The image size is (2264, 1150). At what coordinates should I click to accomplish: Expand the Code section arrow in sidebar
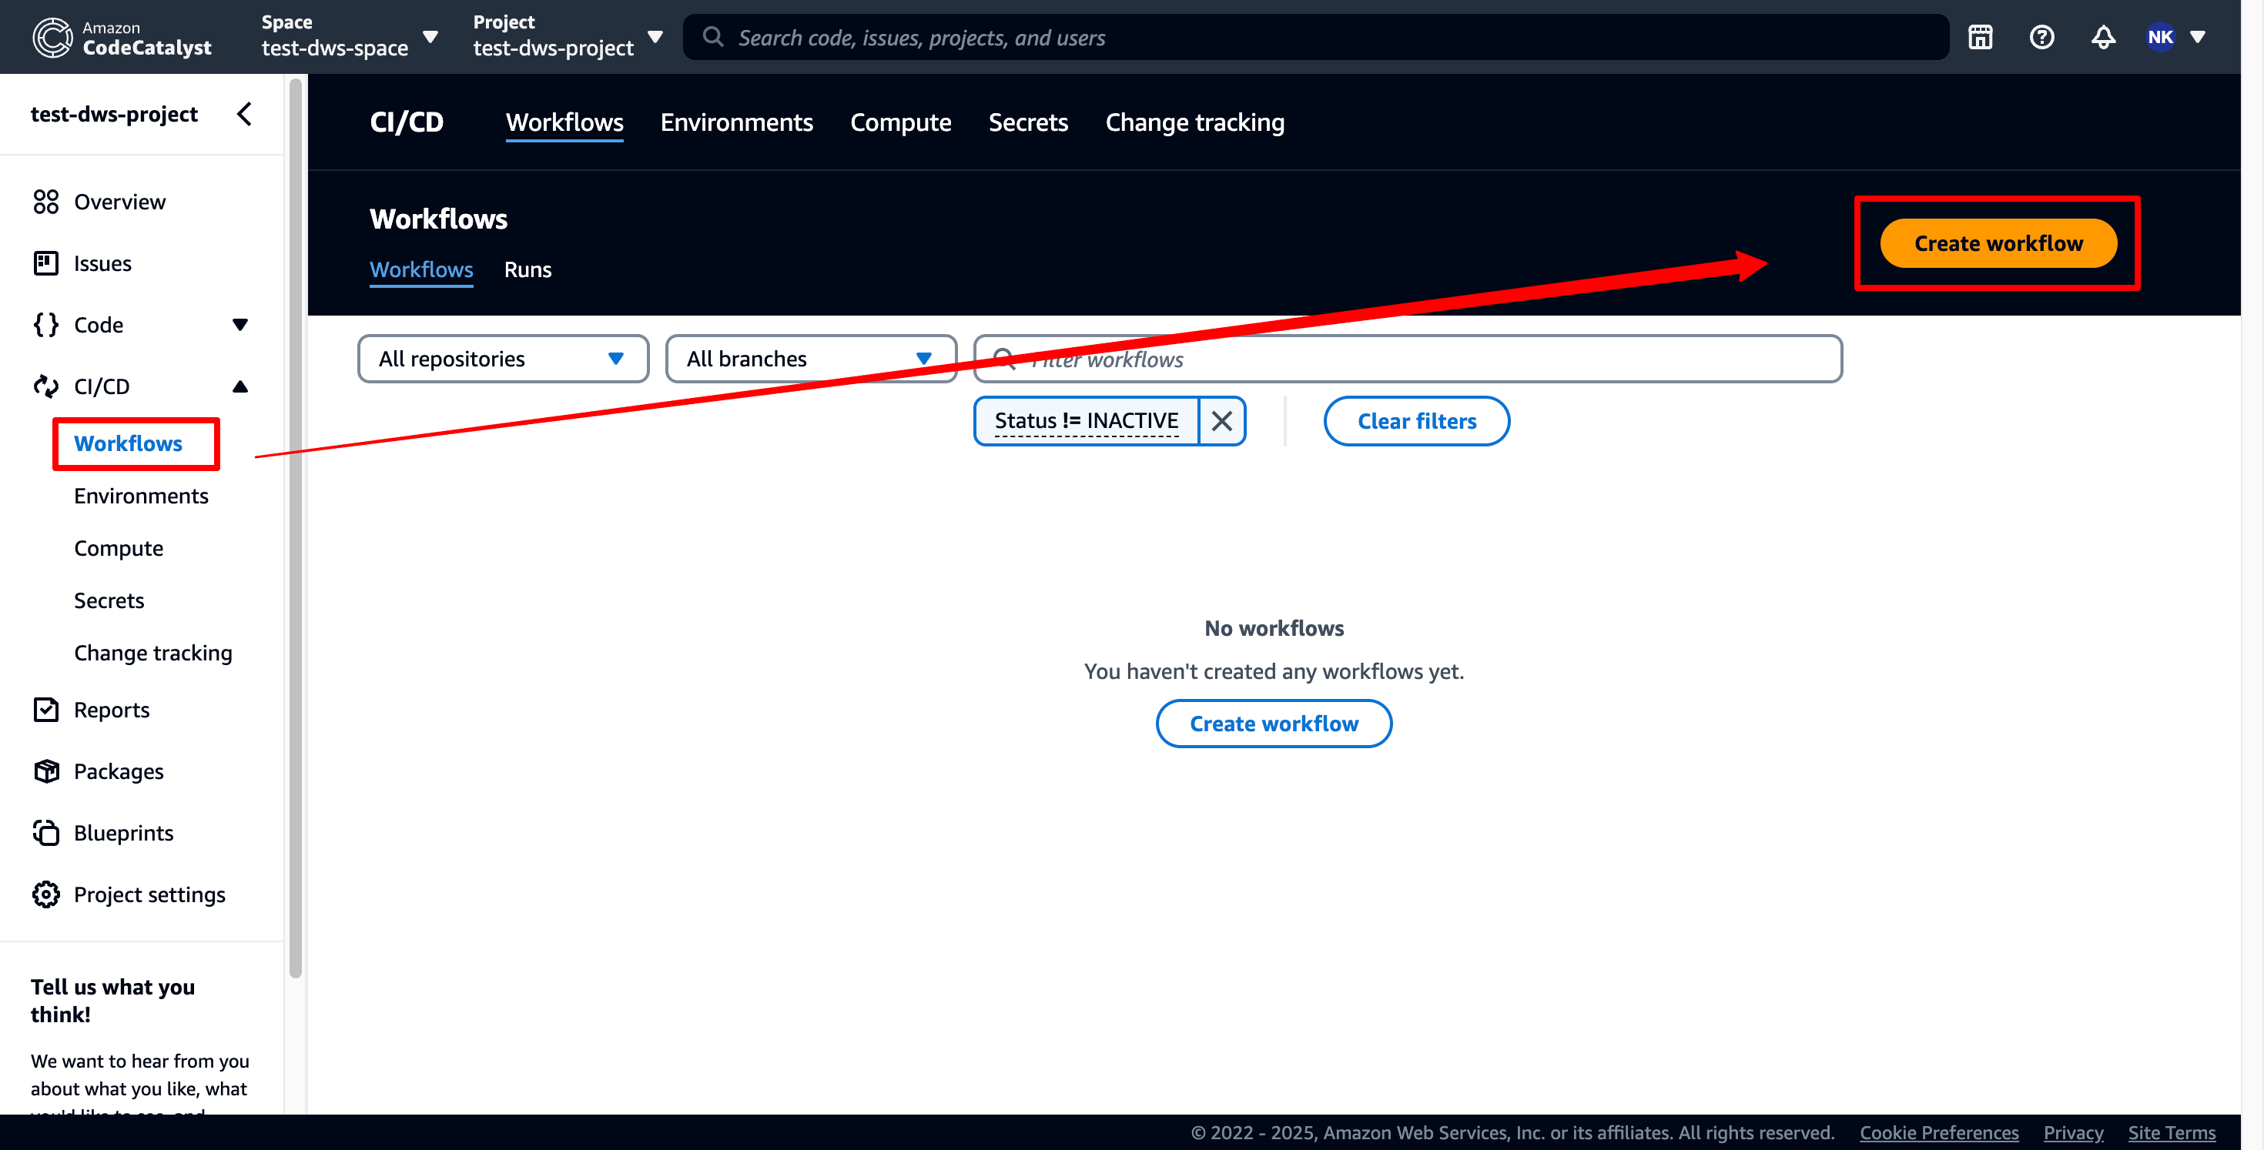(x=240, y=325)
